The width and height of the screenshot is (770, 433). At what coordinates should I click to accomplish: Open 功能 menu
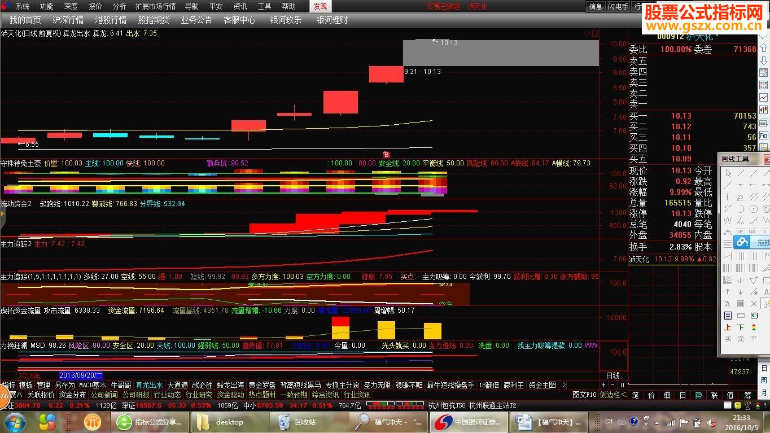coord(47,6)
